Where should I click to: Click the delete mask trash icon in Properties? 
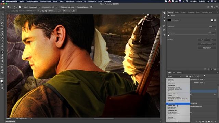click(215, 69)
